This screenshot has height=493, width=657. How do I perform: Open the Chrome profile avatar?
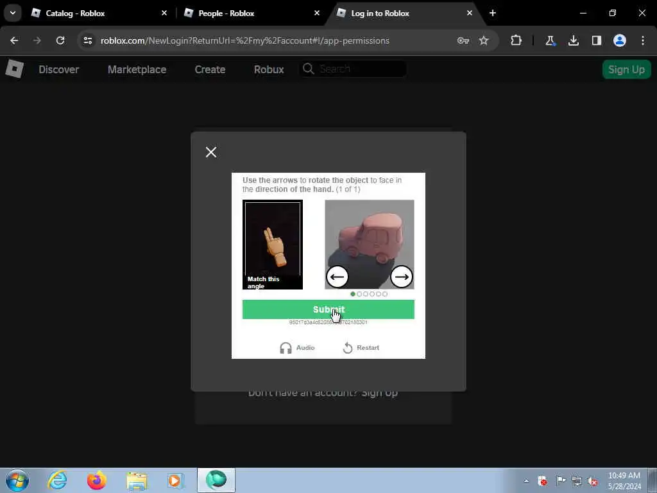(x=619, y=40)
